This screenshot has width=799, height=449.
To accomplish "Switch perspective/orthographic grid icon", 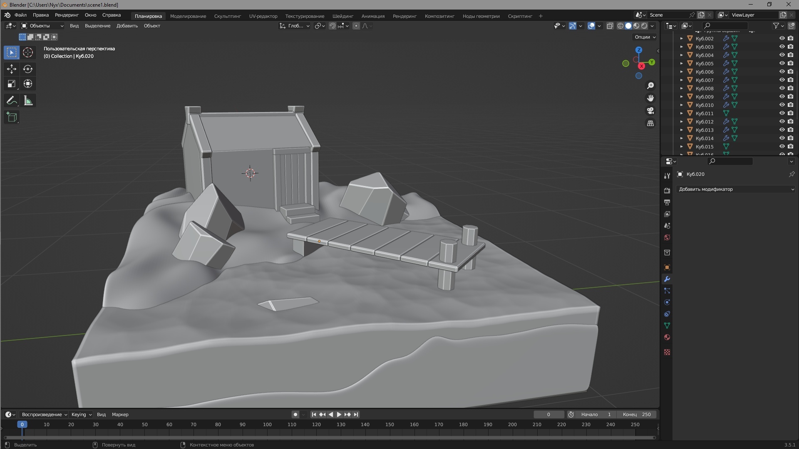I will (650, 123).
